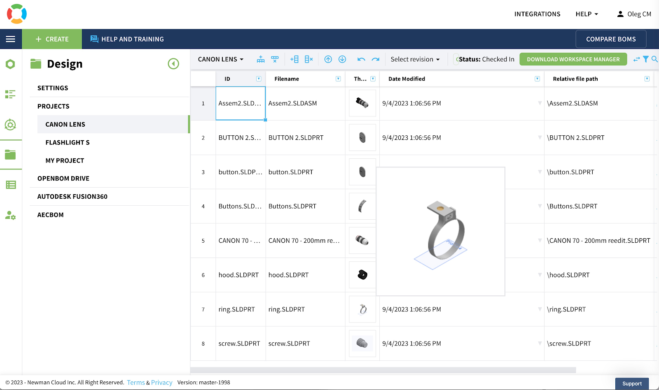Click the Assem2.SLDASM thumbnail
The width and height of the screenshot is (659, 390).
click(362, 103)
